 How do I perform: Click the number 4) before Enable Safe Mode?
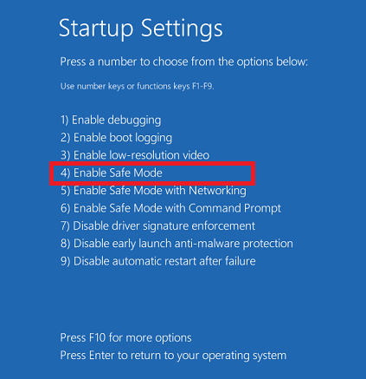66,173
